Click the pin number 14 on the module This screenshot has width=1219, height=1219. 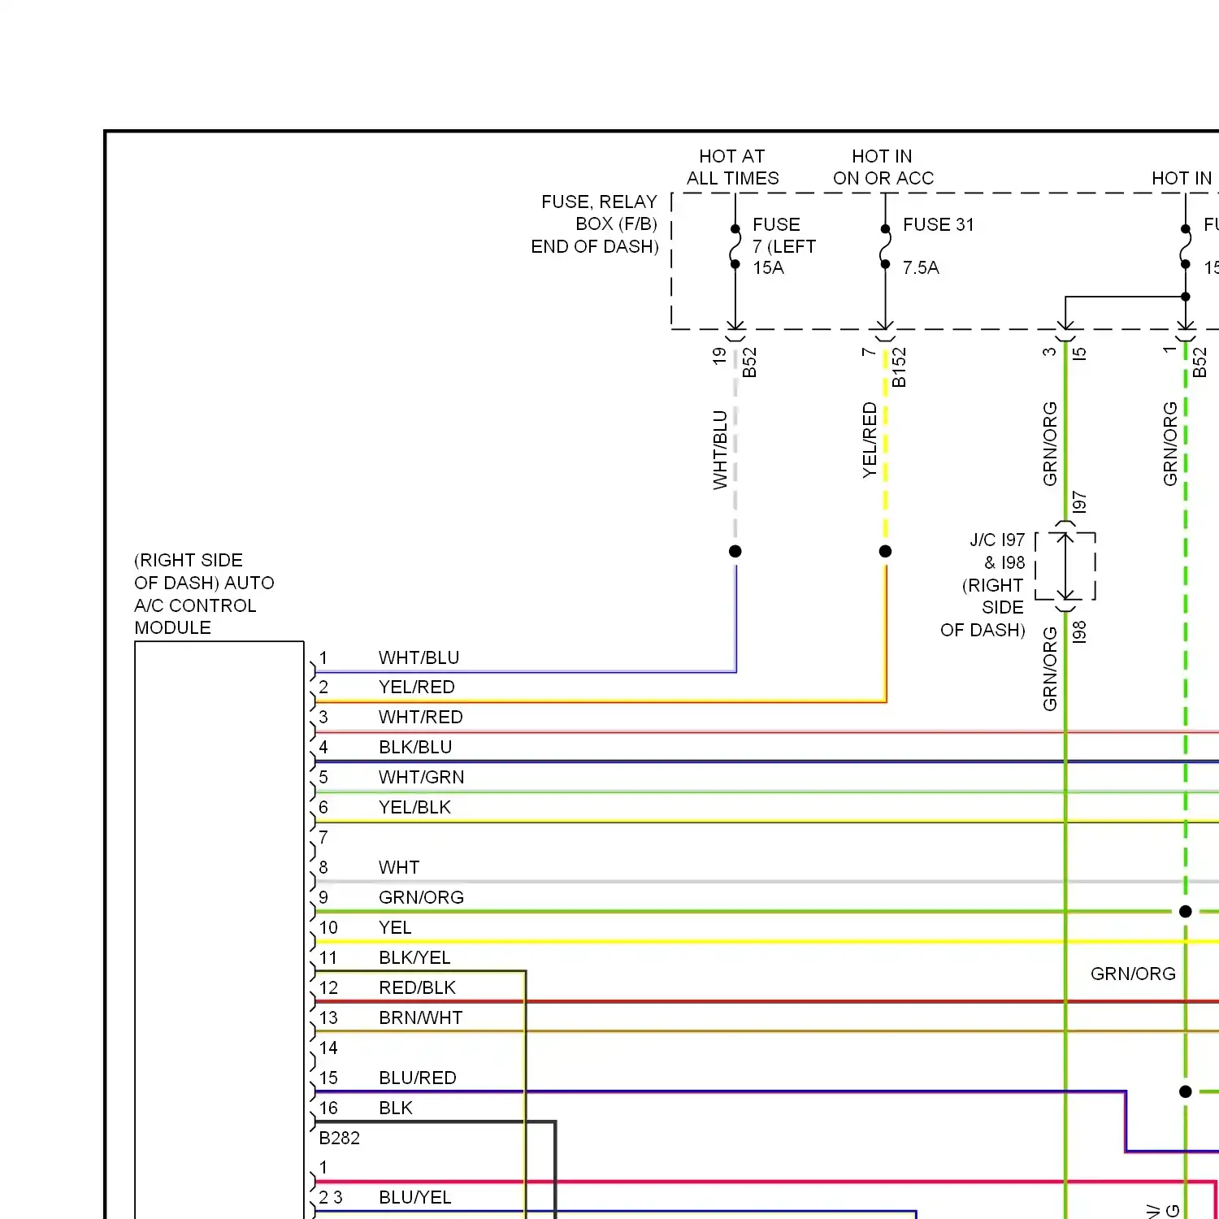pyautogui.click(x=328, y=1048)
